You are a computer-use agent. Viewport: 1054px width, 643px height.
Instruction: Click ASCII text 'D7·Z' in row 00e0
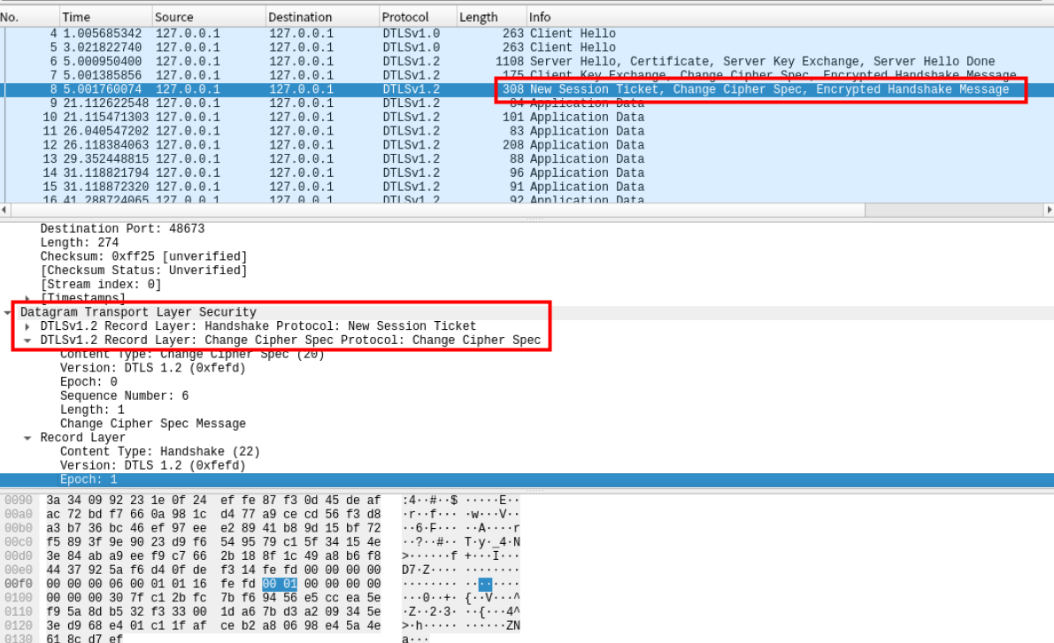coord(416,570)
